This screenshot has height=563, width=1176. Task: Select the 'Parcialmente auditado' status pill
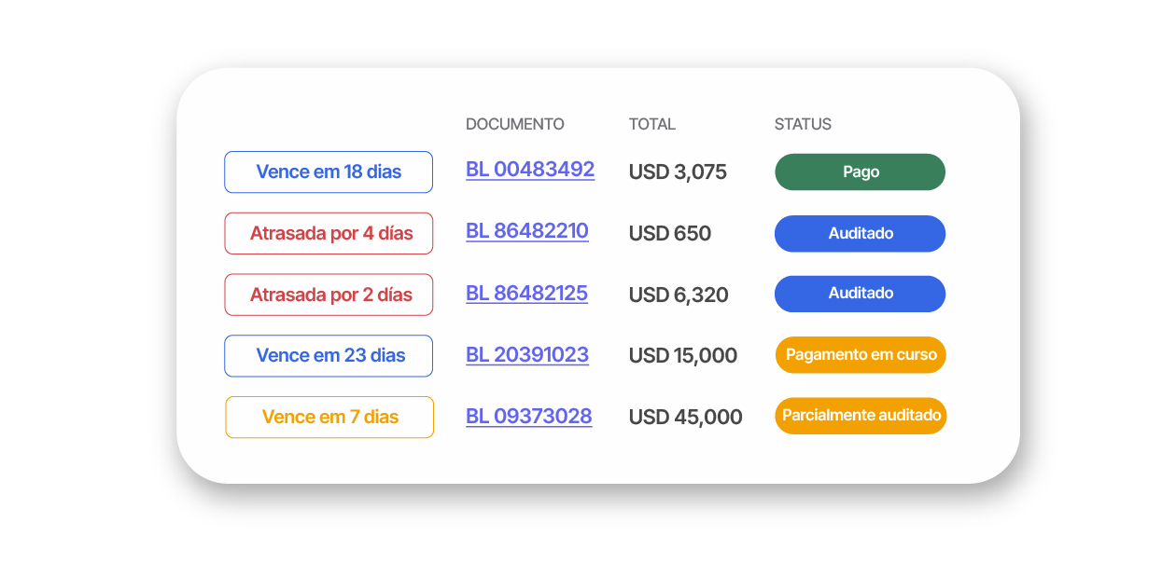[861, 416]
